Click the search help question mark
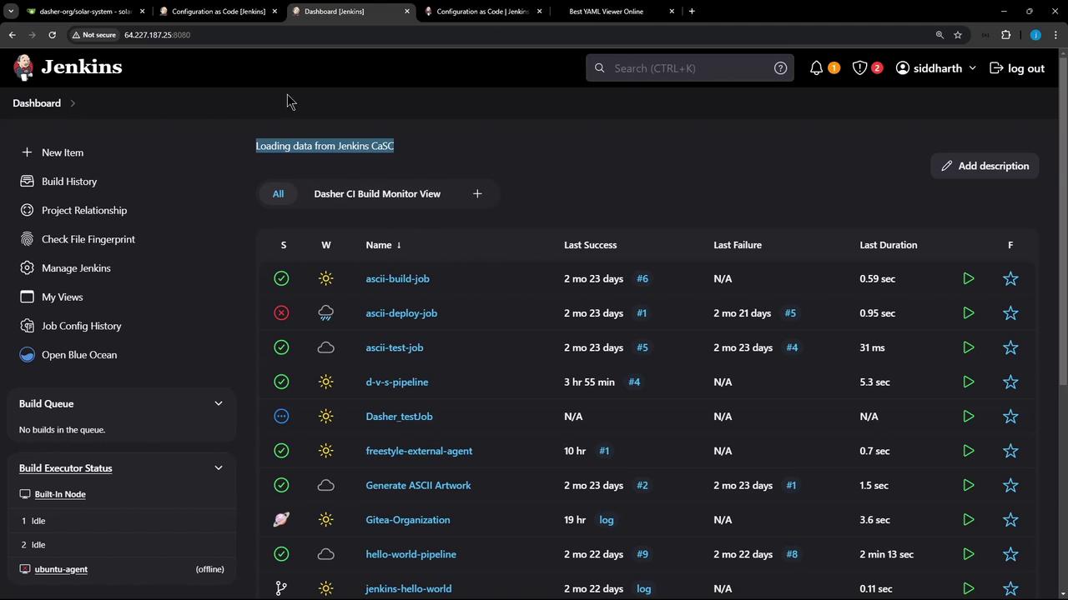Screen dimensions: 1068x600 tap(780, 68)
